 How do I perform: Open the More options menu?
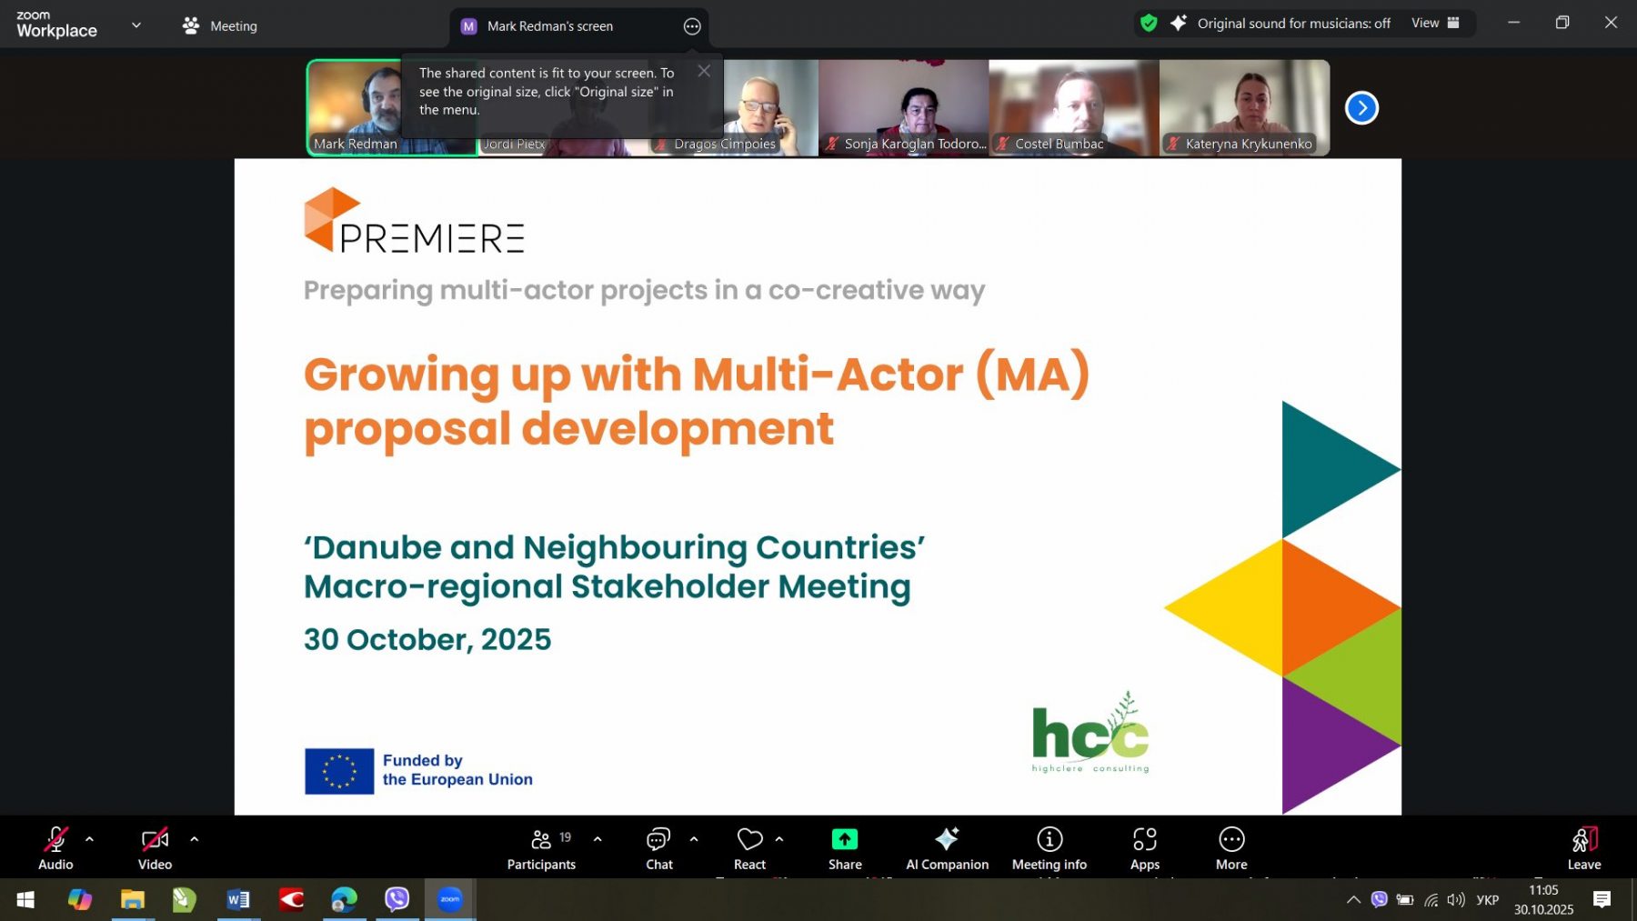1231,848
